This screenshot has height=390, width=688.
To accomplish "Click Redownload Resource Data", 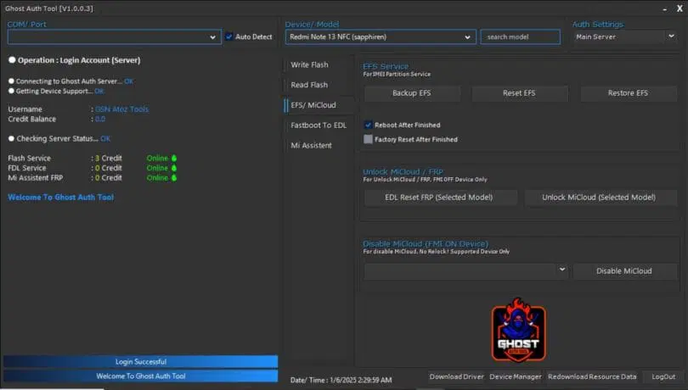I will [592, 376].
